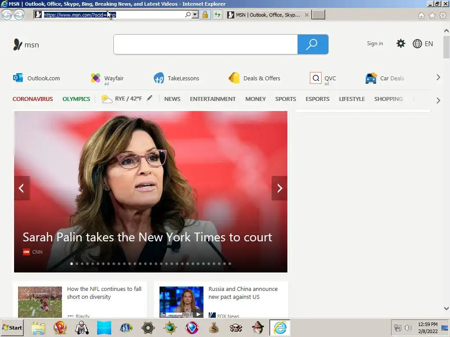Open Sarah Palin New York Times headline

pos(147,237)
